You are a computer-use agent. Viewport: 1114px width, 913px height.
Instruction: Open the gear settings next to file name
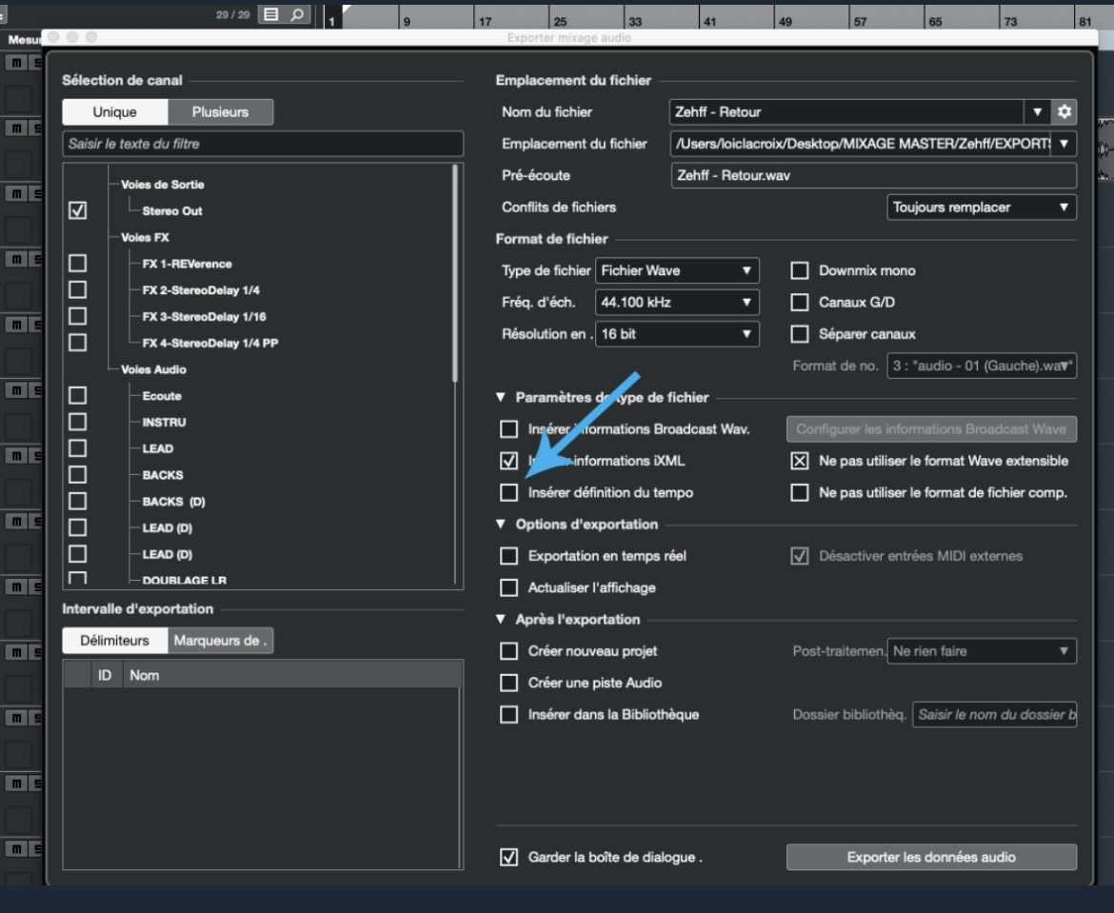coord(1064,111)
